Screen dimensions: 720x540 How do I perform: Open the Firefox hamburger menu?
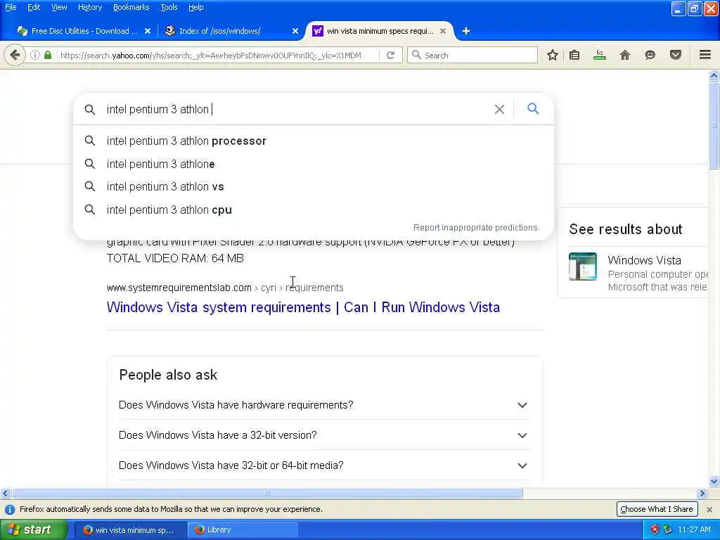click(x=705, y=55)
